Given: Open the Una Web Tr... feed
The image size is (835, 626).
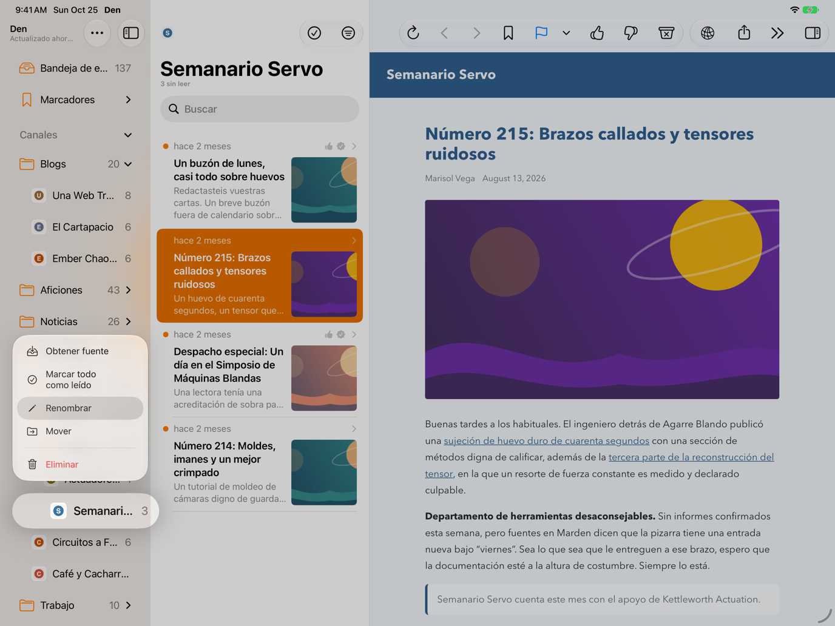Looking at the screenshot, I should (x=81, y=195).
